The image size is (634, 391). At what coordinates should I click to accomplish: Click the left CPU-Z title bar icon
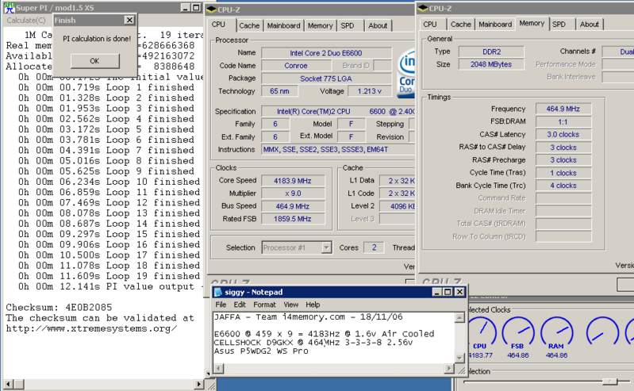212,10
